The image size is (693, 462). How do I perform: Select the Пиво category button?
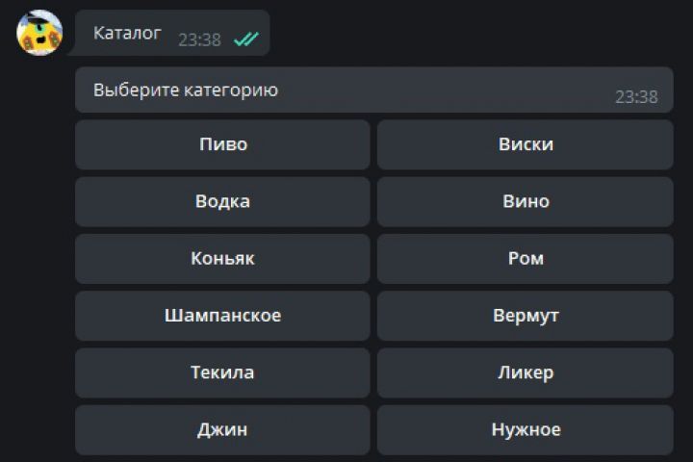tap(222, 144)
